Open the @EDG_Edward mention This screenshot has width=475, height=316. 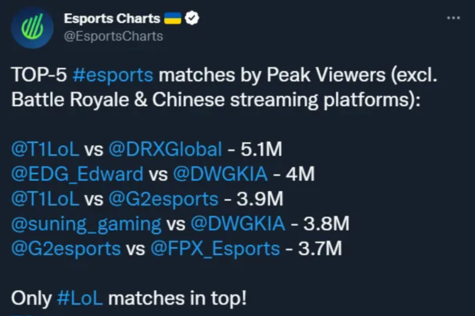coord(77,174)
